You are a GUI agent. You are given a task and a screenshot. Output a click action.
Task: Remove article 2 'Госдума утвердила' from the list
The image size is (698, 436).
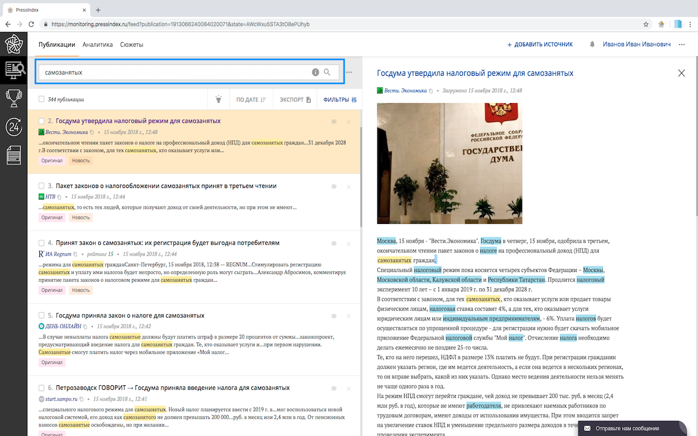(x=348, y=122)
